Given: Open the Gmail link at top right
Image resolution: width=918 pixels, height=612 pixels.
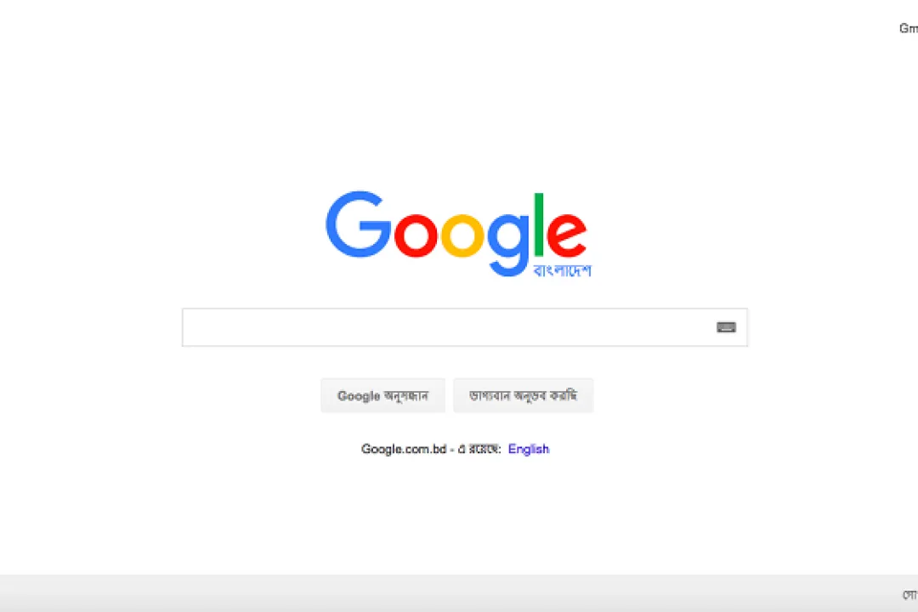Looking at the screenshot, I should 909,28.
